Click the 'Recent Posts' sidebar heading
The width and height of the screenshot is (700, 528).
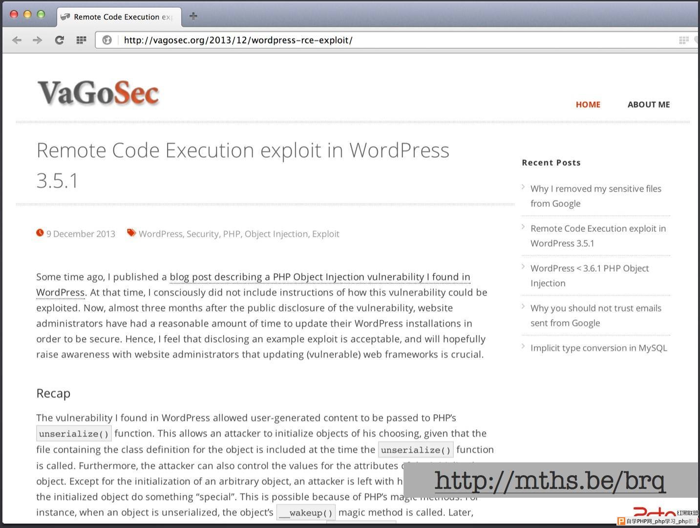(x=551, y=162)
